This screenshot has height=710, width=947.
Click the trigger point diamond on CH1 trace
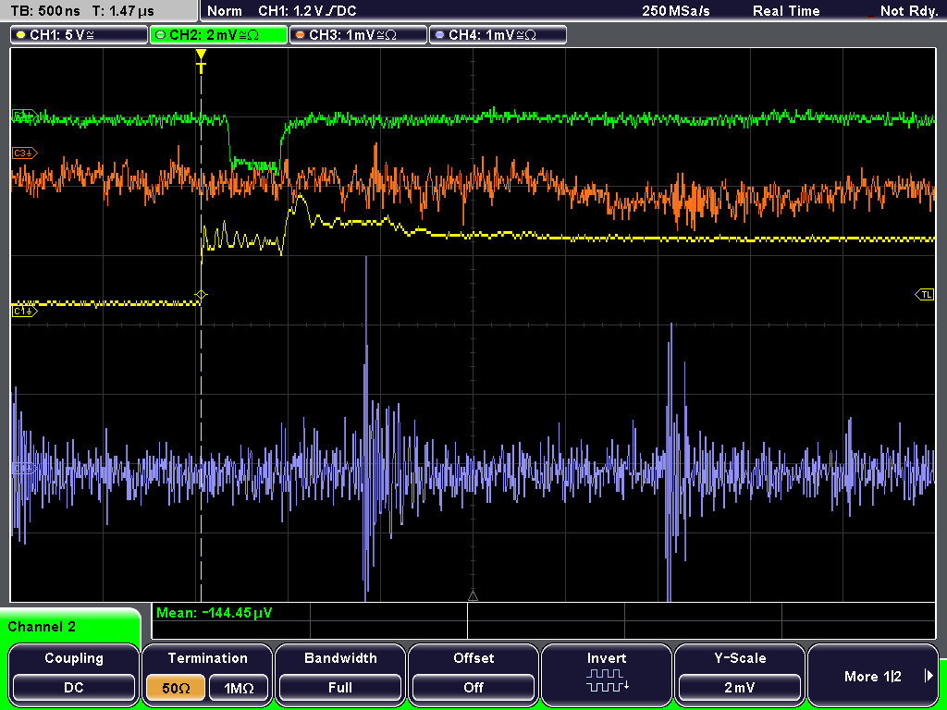click(x=201, y=295)
